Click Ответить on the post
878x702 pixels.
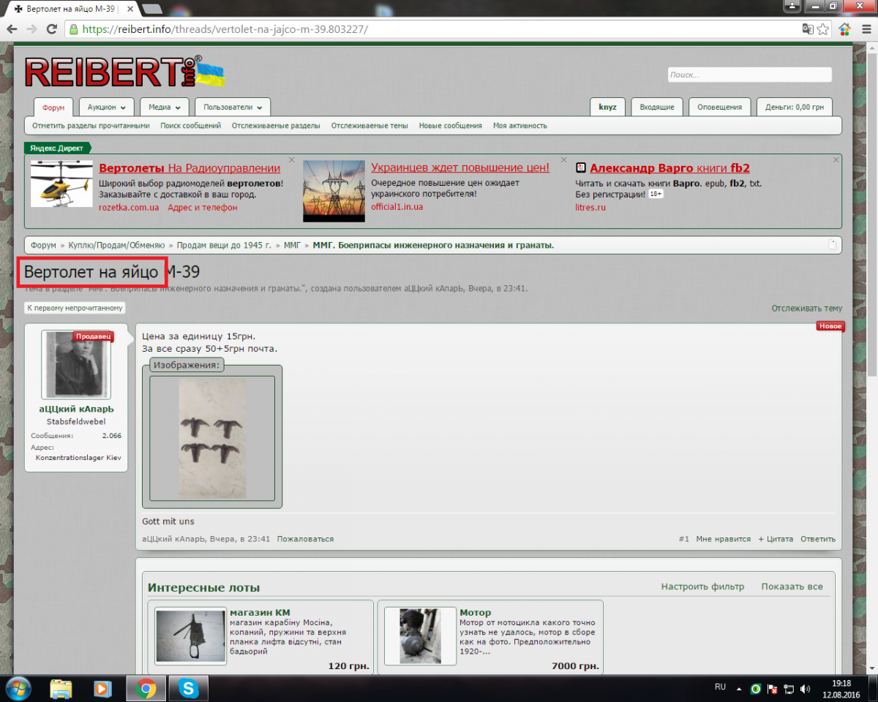(818, 539)
